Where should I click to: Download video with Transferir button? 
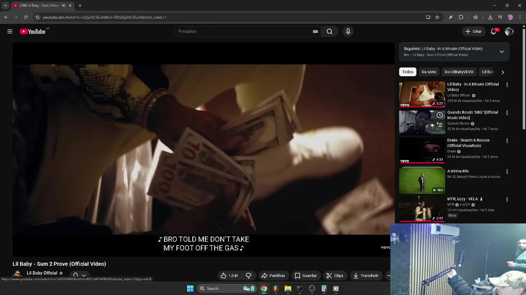pos(366,276)
